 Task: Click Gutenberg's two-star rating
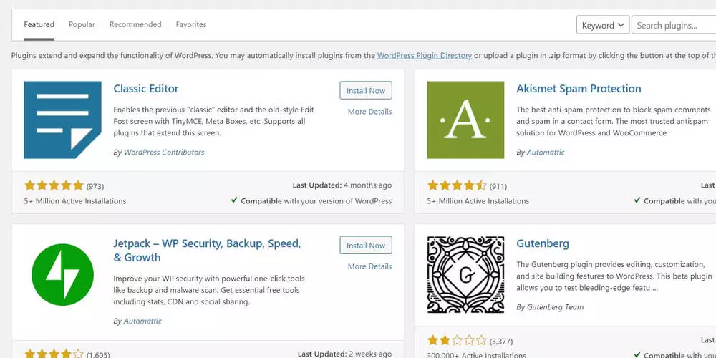(457, 340)
